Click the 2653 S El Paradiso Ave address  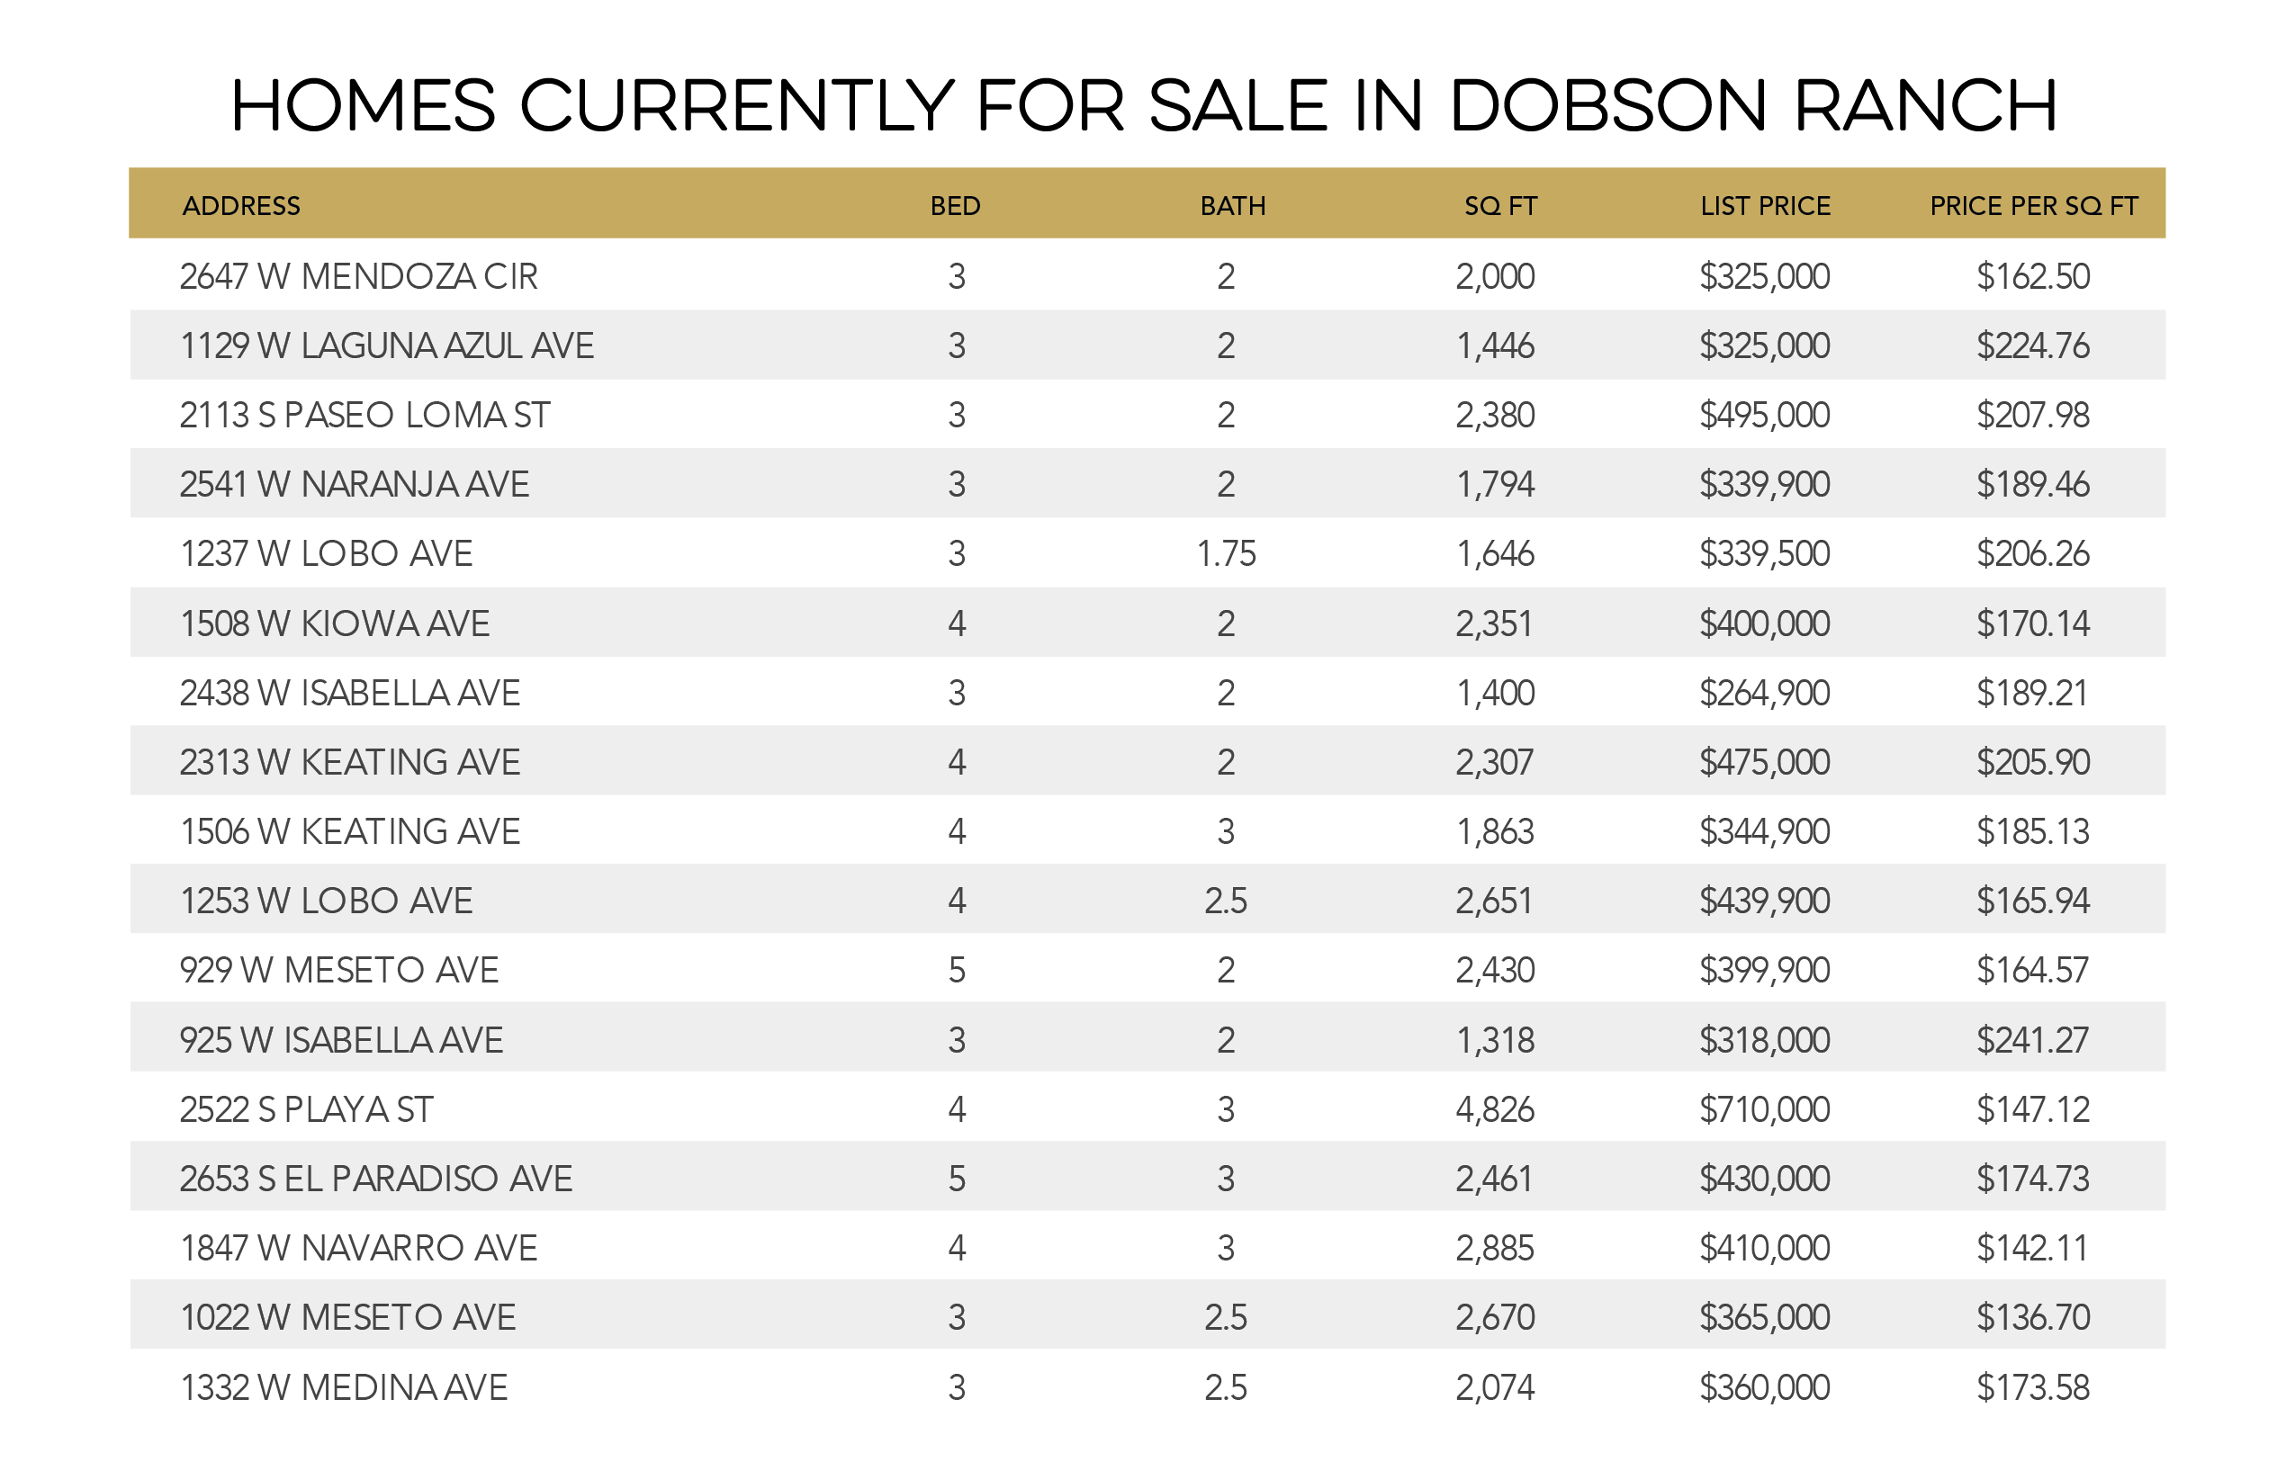tap(375, 1179)
